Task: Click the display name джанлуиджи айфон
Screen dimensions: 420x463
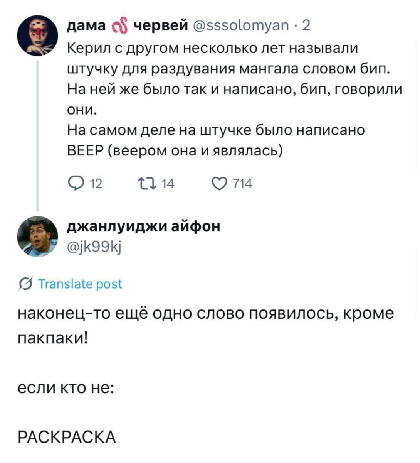Action: point(144,226)
